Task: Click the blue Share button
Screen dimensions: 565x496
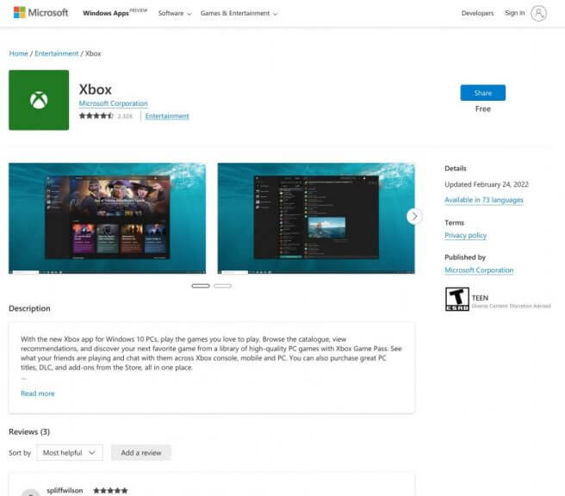Action: (483, 93)
